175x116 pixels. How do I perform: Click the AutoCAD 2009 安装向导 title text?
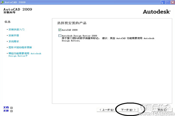pos(18,11)
